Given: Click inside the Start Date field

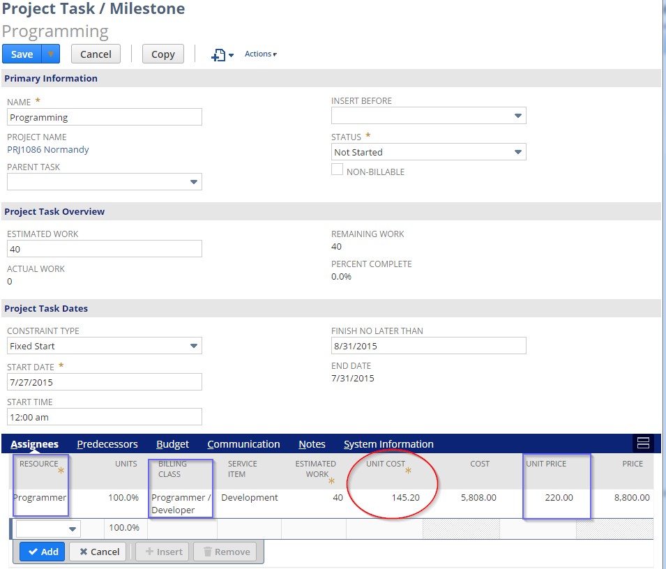Looking at the screenshot, I should [x=105, y=381].
